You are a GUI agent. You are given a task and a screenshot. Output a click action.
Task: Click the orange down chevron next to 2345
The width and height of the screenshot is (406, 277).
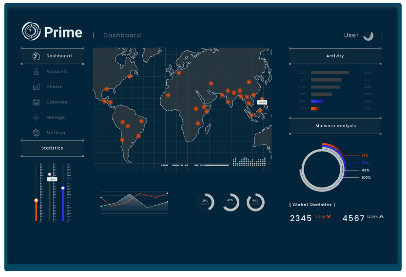[x=329, y=217]
